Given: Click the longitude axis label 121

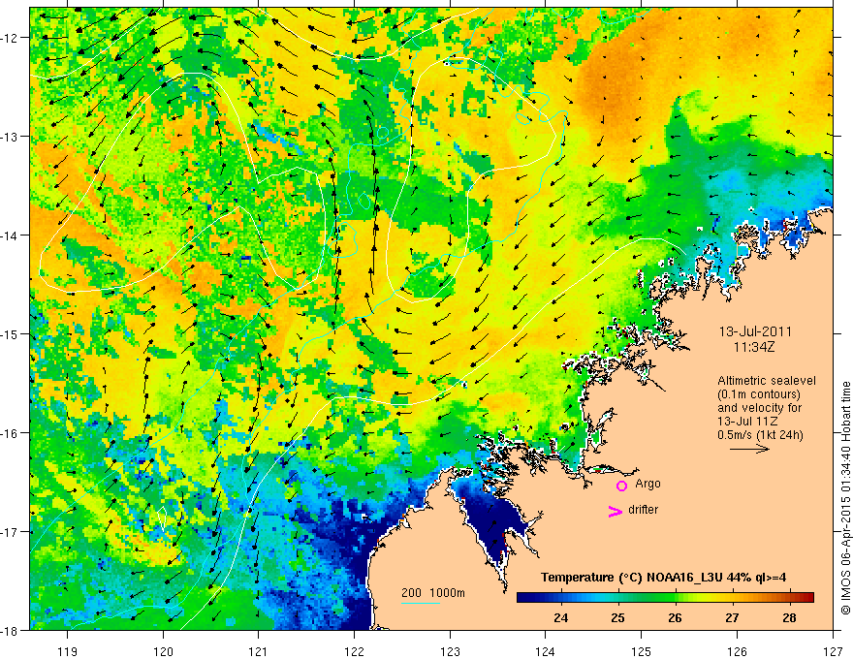Looking at the screenshot, I should [x=259, y=651].
